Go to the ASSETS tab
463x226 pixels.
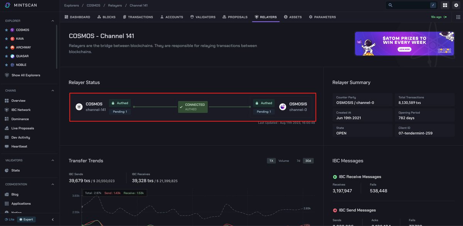[293, 17]
